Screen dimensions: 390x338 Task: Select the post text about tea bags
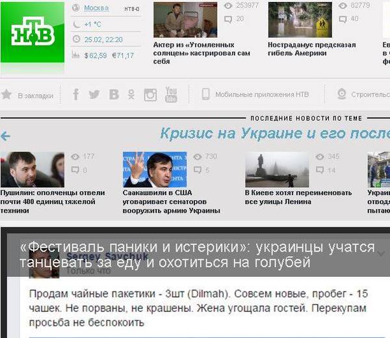(x=198, y=308)
